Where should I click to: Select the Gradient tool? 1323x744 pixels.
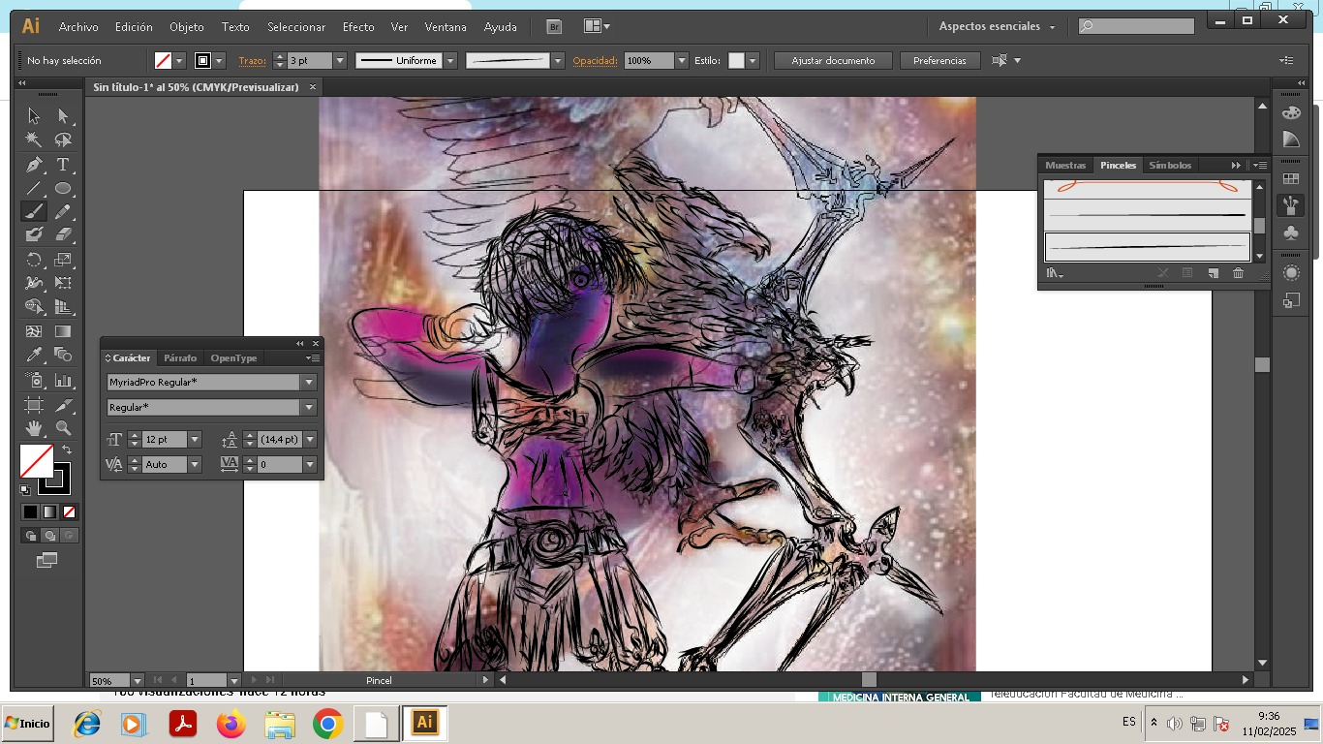tap(63, 331)
